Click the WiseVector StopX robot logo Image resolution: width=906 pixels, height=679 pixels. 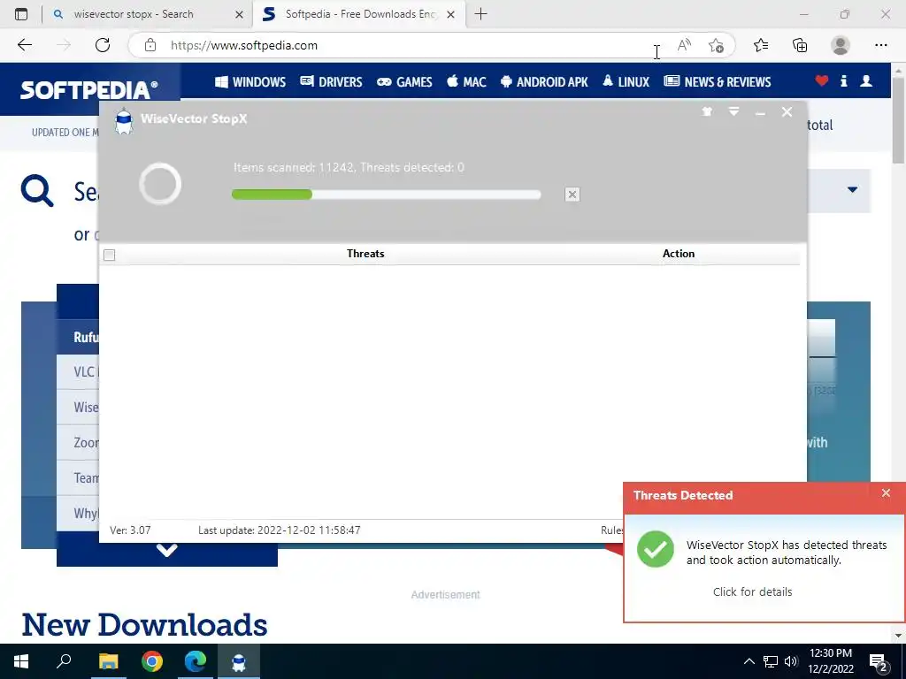point(124,121)
